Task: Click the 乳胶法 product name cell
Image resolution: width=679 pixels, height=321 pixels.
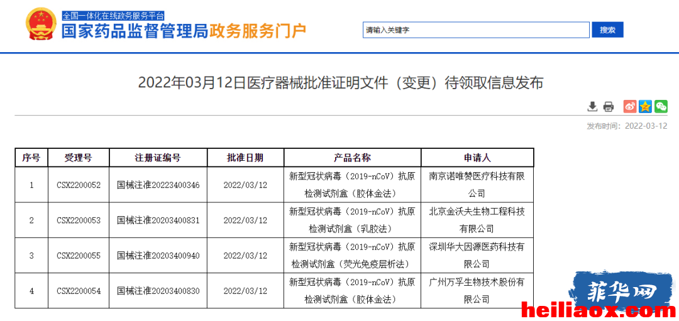Action: pyautogui.click(x=352, y=220)
